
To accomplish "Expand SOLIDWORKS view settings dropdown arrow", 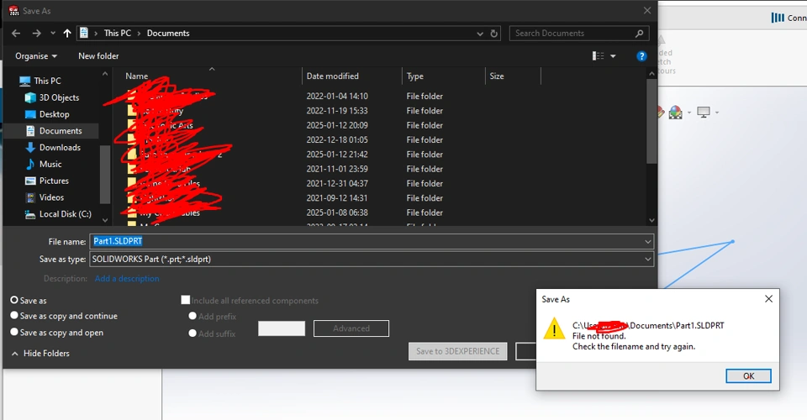I will 717,113.
